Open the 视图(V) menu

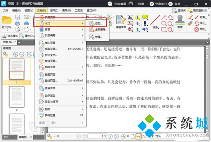click(29, 10)
